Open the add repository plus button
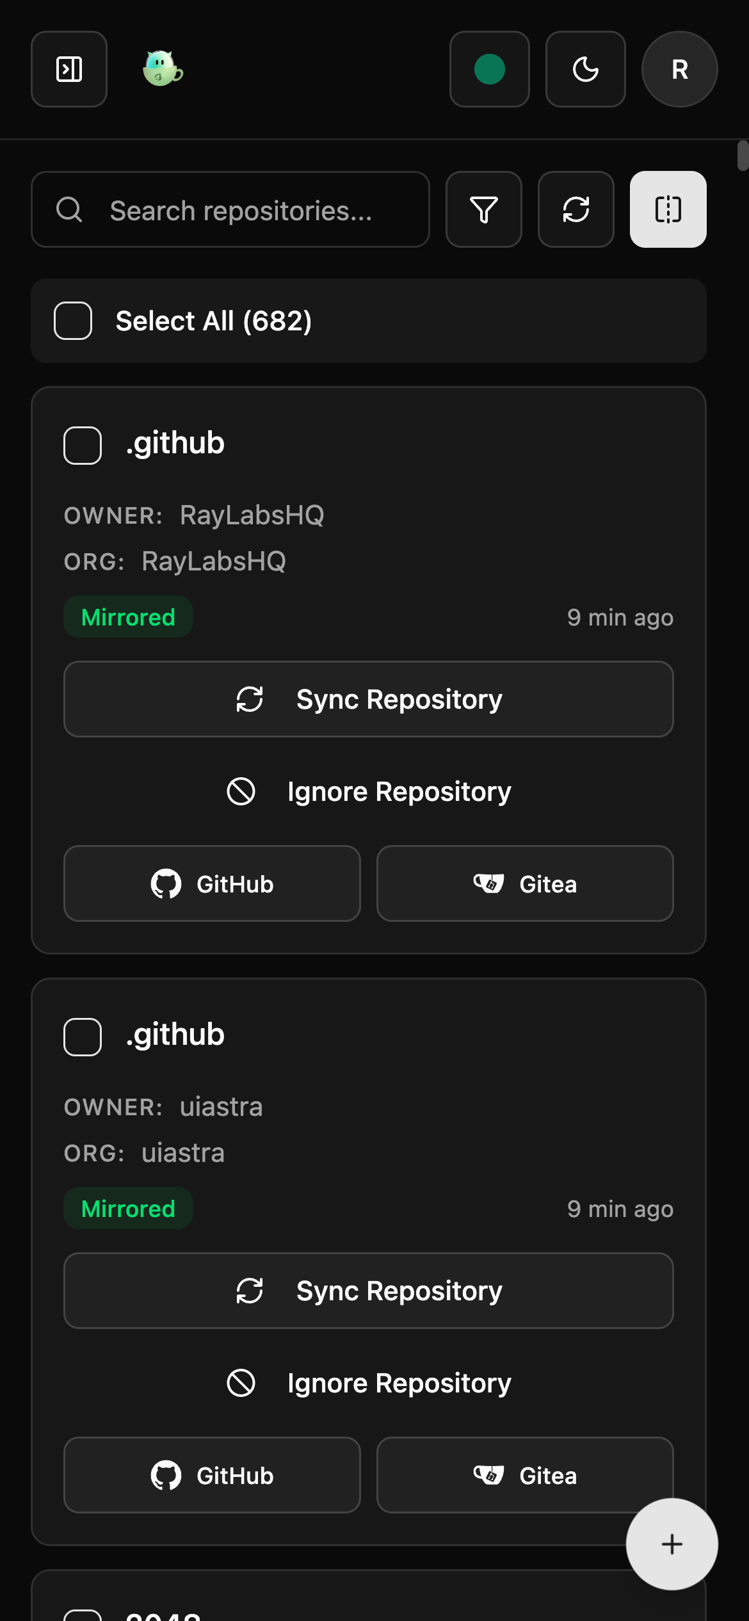Screen dimensions: 749x1621 coord(671,1544)
